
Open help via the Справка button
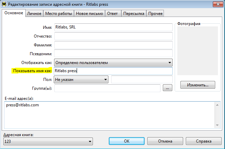[204, 141]
